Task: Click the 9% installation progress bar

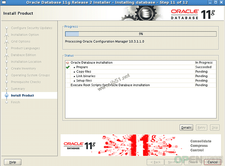Action: 141,34
